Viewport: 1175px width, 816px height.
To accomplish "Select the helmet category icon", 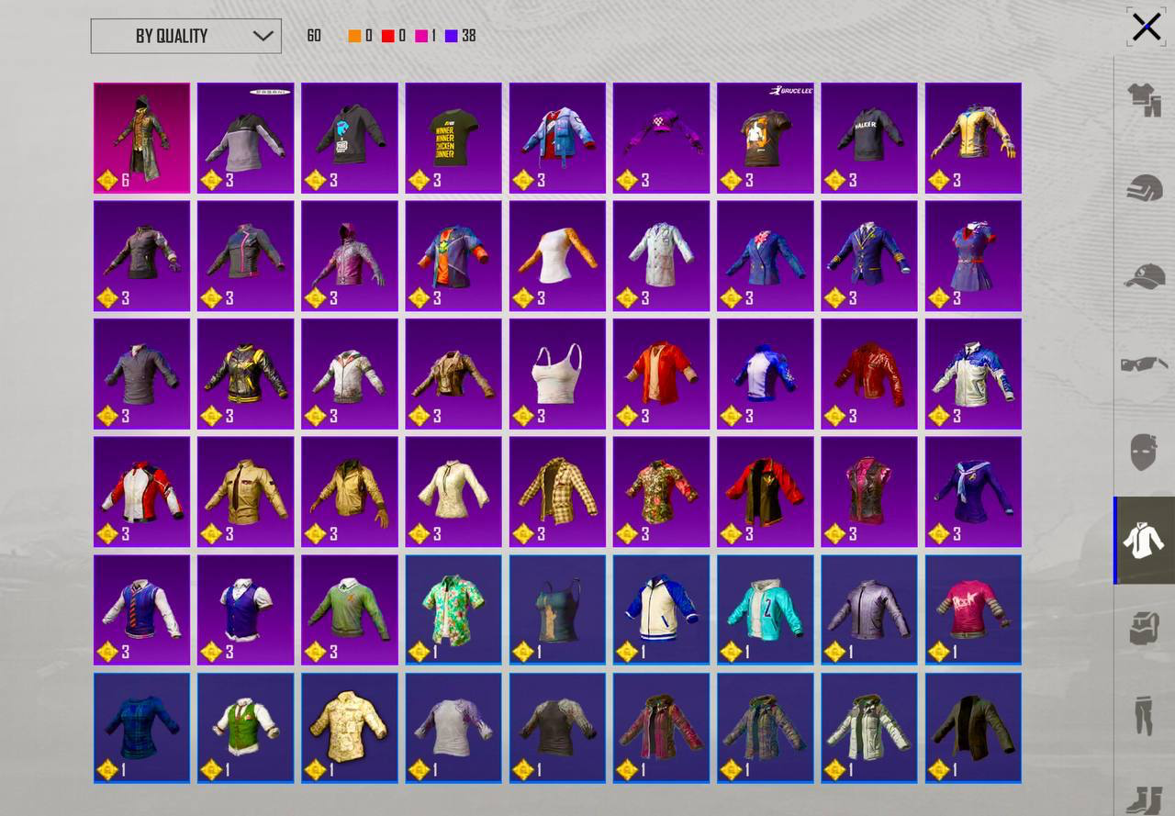I will pos(1145,188).
